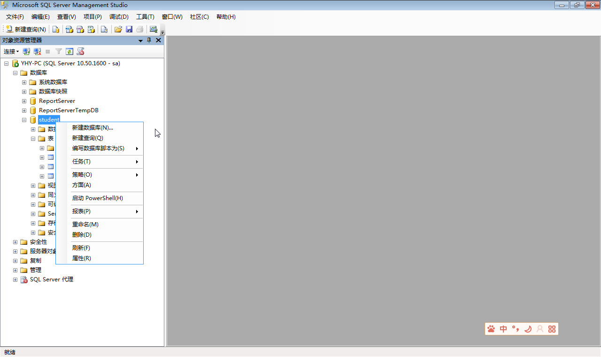Choose 方面(A) from context menu

(x=100, y=185)
